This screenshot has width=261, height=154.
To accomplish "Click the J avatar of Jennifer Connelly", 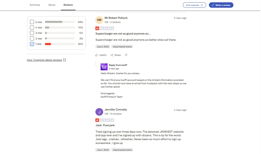I will (99, 112).
